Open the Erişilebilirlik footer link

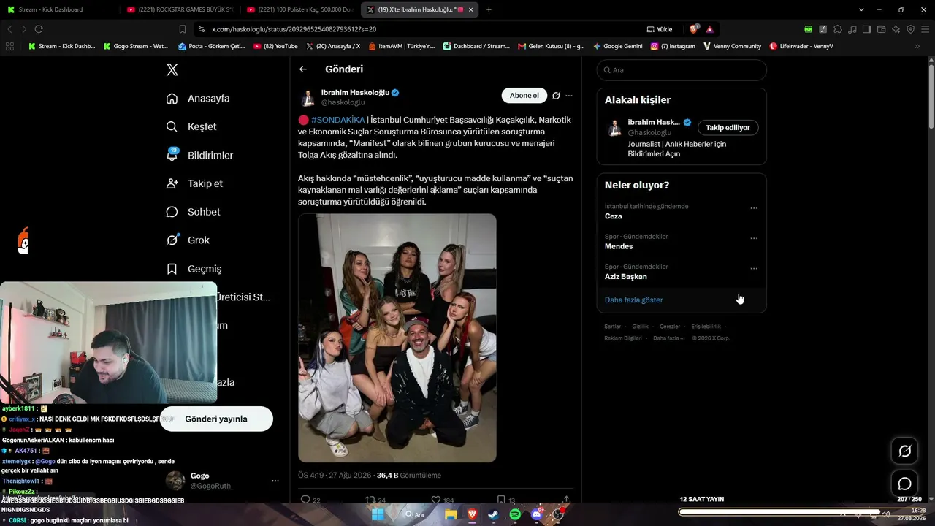[706, 327]
